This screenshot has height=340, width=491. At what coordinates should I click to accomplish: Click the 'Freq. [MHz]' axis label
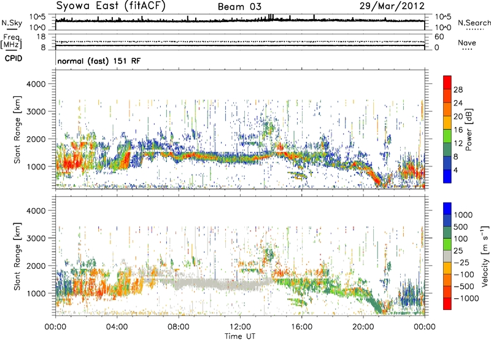(11, 42)
